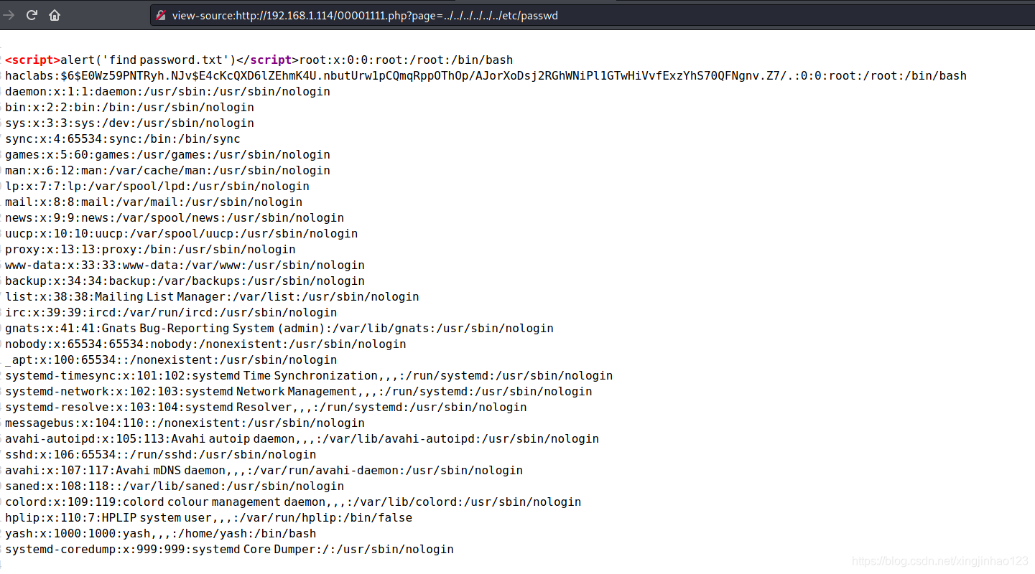Click the backup:x:34:34 line
The width and height of the screenshot is (1035, 574).
[185, 281]
